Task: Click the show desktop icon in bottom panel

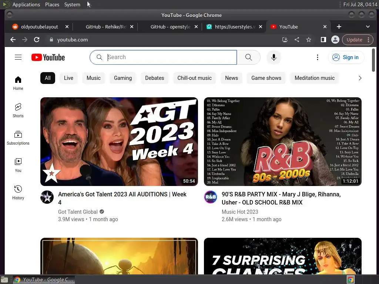Action: coord(4,280)
